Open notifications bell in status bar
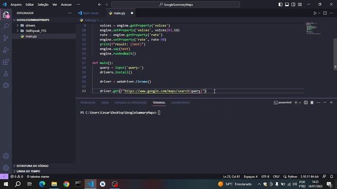The image size is (337, 189). pos(331,176)
